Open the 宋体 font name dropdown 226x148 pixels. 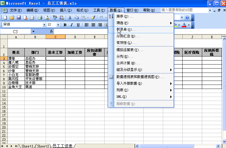pos(44,25)
